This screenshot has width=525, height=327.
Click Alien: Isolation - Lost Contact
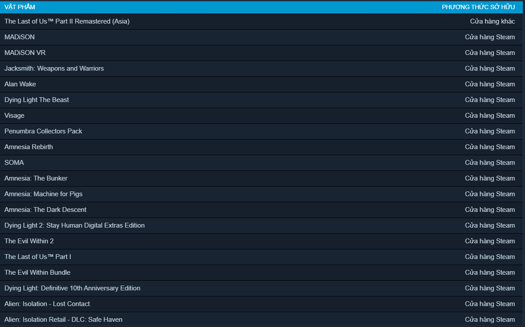point(47,304)
